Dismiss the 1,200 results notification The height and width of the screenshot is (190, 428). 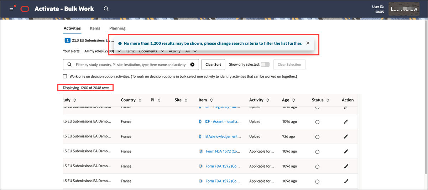coord(308,43)
